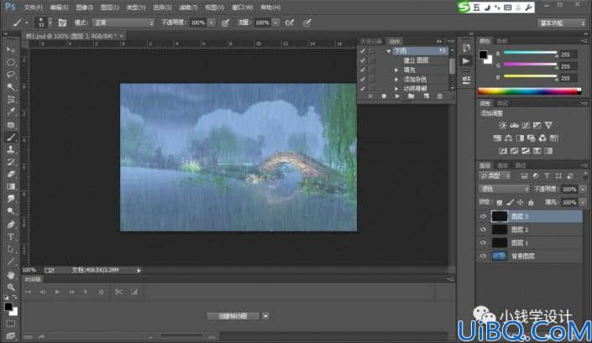The width and height of the screenshot is (592, 343).
Task: Select the Hand tool
Action: point(11,275)
